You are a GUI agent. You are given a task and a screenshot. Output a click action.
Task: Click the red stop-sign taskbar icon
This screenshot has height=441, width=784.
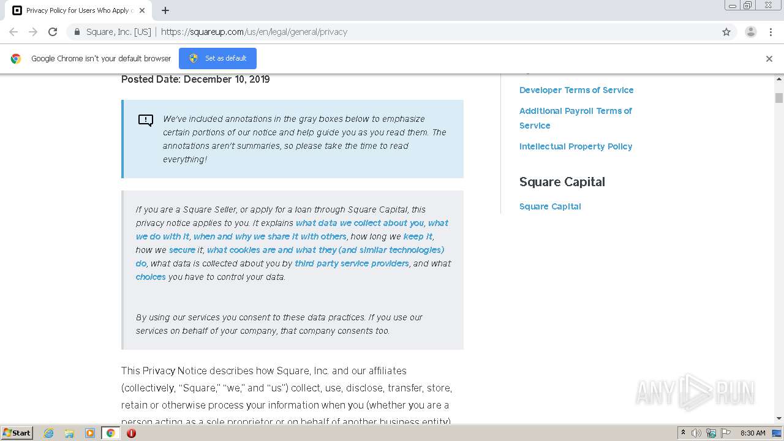(131, 433)
